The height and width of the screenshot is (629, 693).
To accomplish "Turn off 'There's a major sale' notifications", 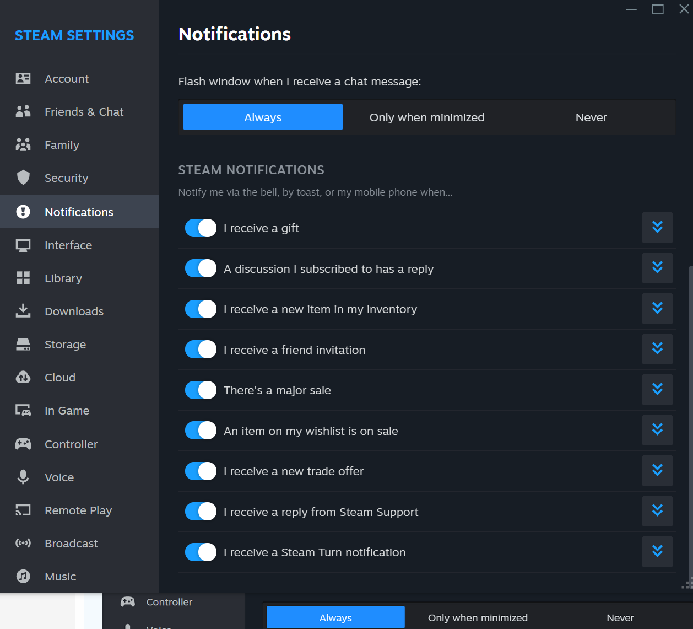I will [201, 390].
